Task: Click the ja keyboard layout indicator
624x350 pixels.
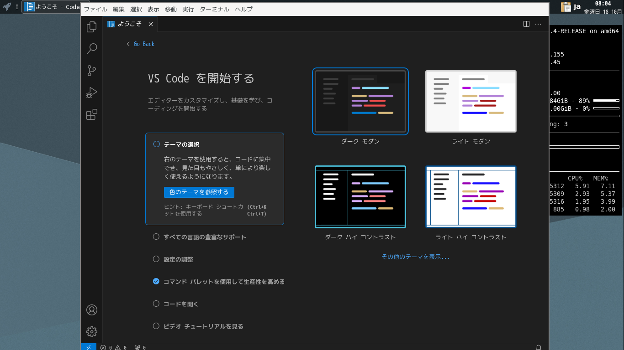Action: [x=577, y=6]
